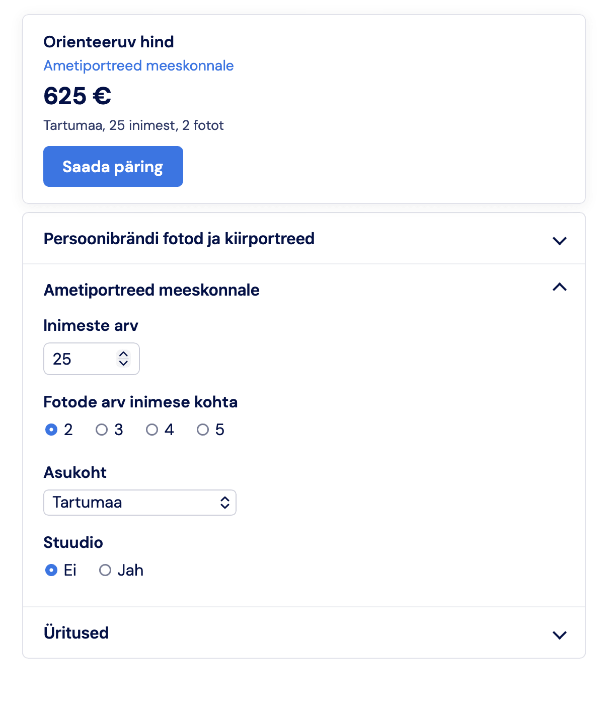Choose 4 photos per person
The height and width of the screenshot is (703, 613).
[152, 430]
